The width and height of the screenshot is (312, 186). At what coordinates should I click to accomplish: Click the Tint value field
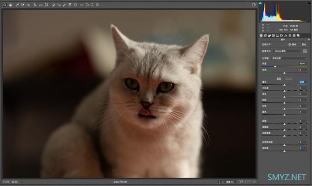tap(302, 70)
